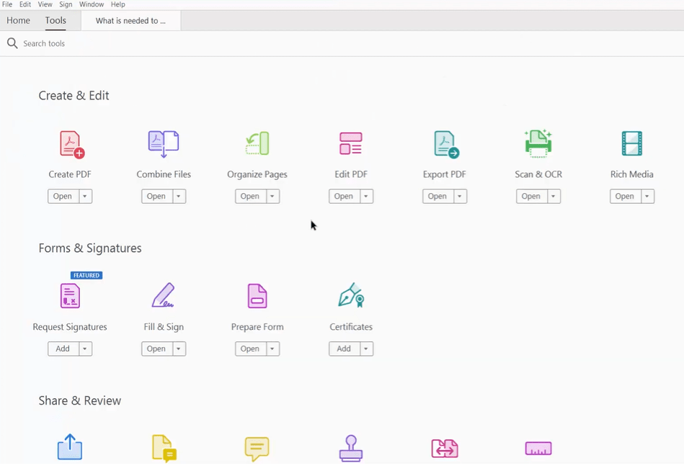Viewport: 684px width, 466px height.
Task: Choose the Rich Media icon
Action: [632, 144]
